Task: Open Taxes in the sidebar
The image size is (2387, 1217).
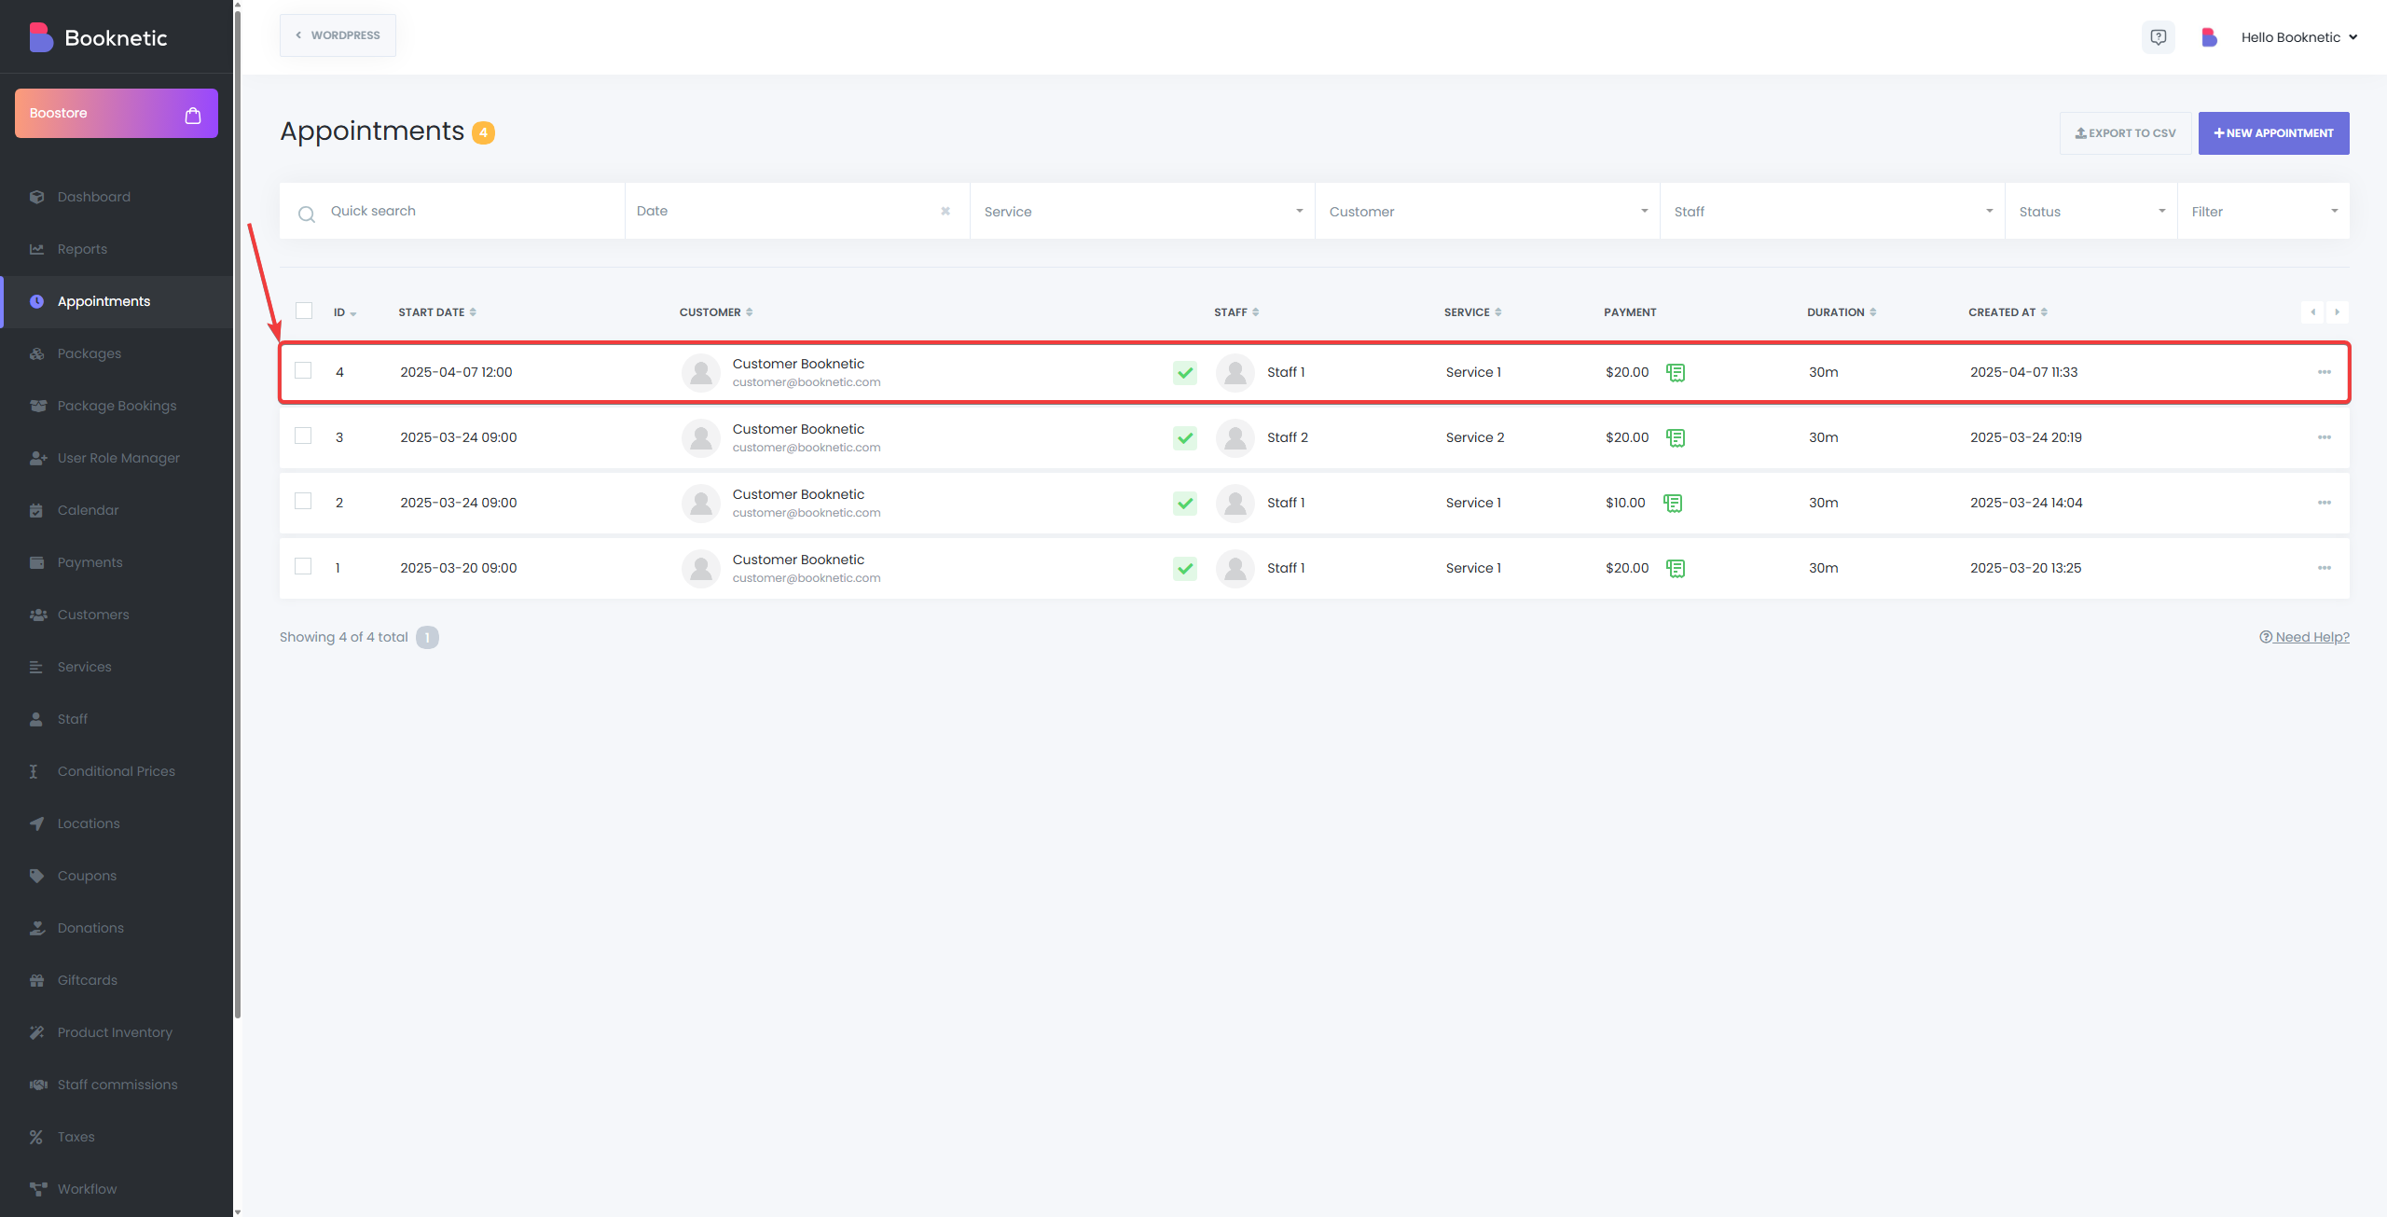Action: [117, 1137]
